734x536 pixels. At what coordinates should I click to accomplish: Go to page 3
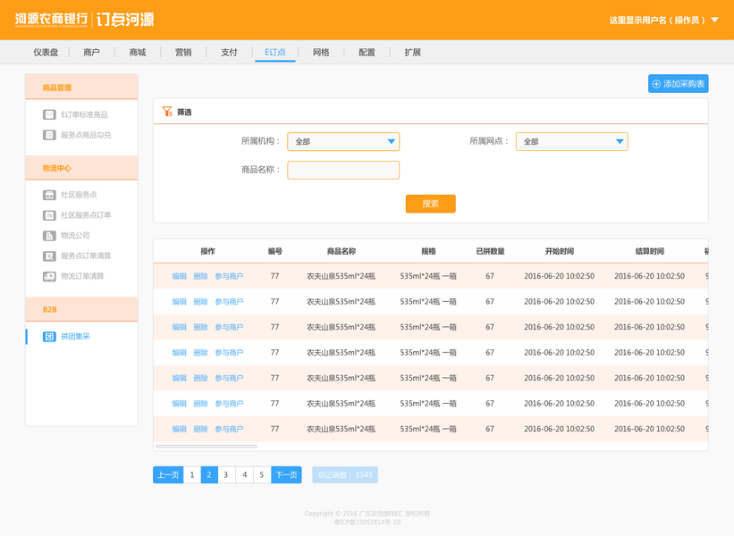(226, 474)
